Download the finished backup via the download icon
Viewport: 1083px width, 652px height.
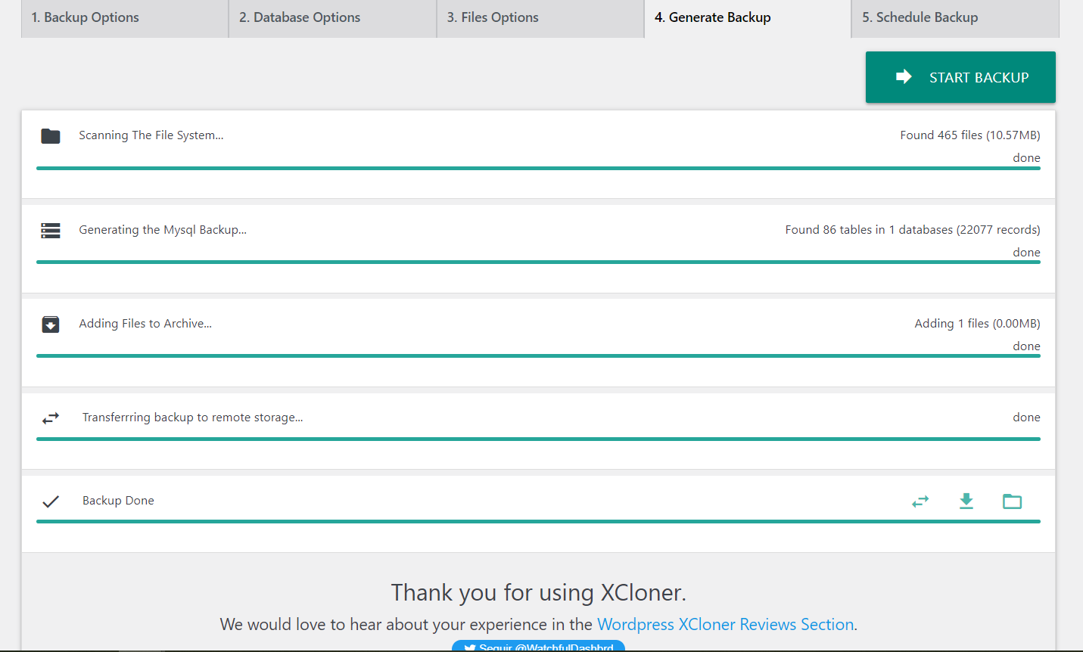(966, 501)
